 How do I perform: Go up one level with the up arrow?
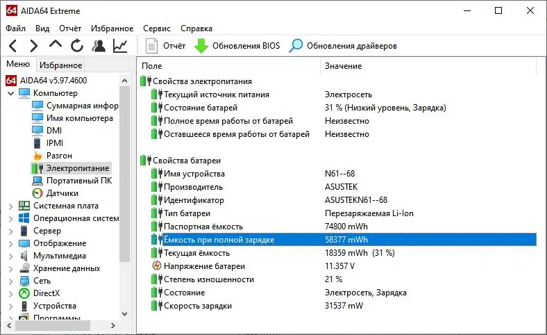pos(56,44)
